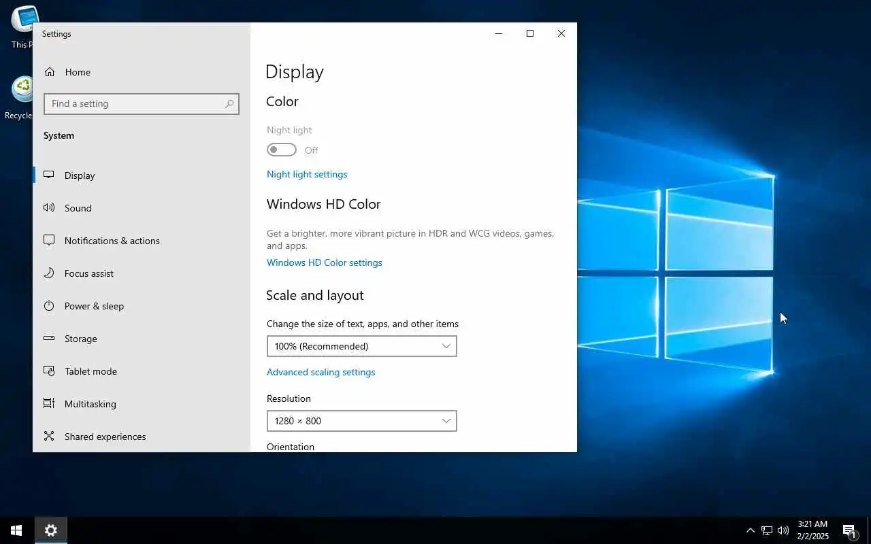Click the Find a setting search box
The image size is (871, 544).
point(142,103)
